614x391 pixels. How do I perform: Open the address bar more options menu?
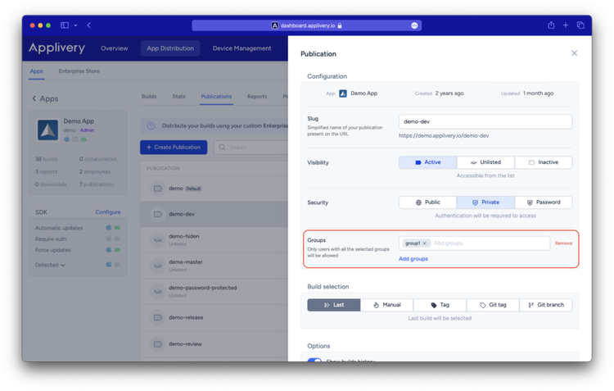point(414,25)
